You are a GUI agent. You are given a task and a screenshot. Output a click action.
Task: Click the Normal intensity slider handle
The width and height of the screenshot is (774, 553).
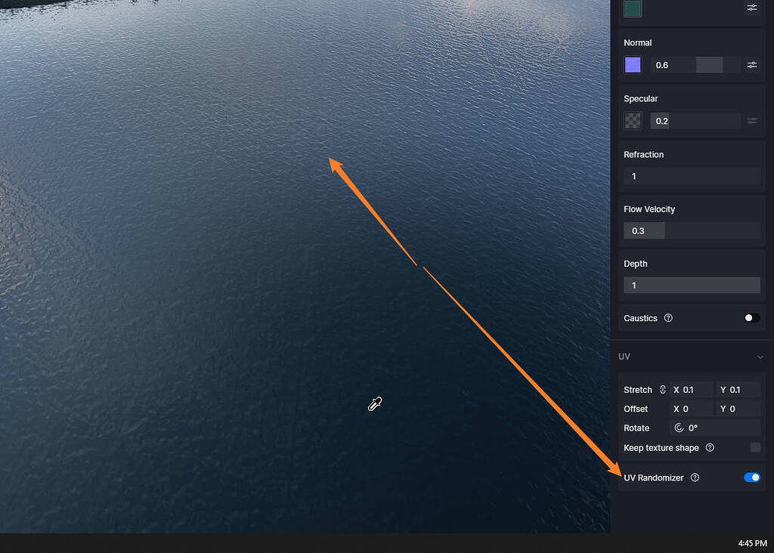(x=709, y=65)
